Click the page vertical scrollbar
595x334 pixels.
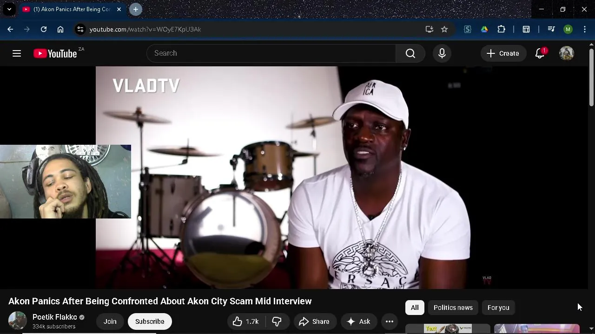click(591, 77)
